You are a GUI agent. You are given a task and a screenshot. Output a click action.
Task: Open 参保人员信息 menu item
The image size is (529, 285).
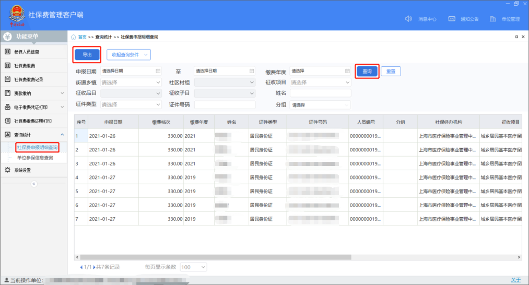(27, 52)
